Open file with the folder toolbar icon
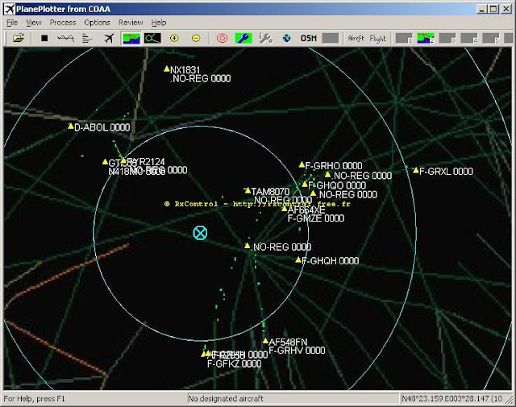 [x=19, y=39]
